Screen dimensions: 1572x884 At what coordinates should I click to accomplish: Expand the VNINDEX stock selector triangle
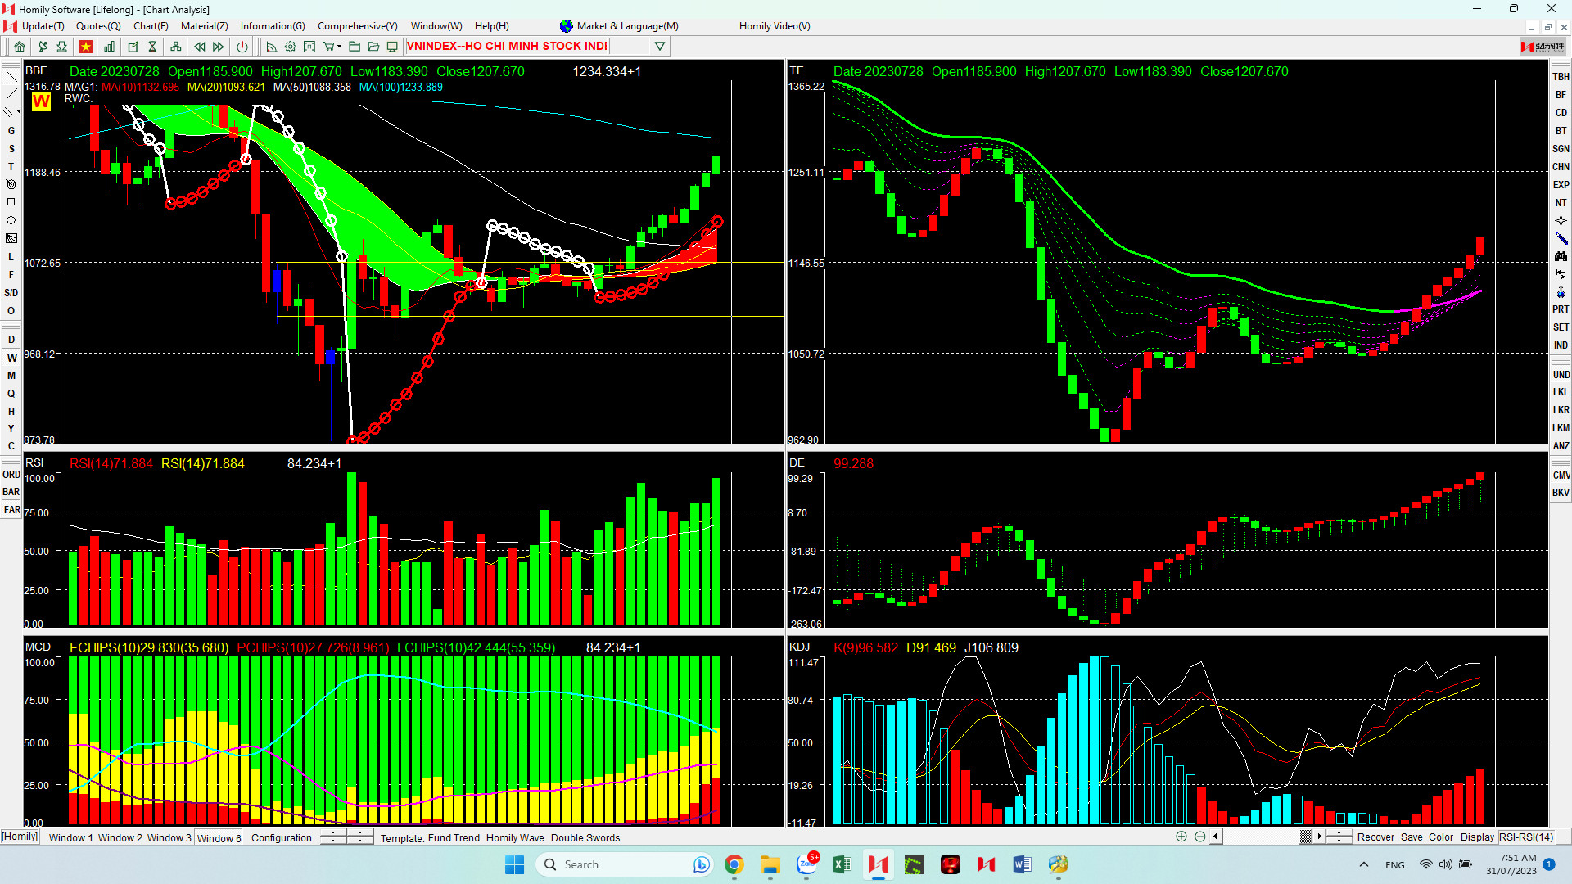tap(660, 47)
